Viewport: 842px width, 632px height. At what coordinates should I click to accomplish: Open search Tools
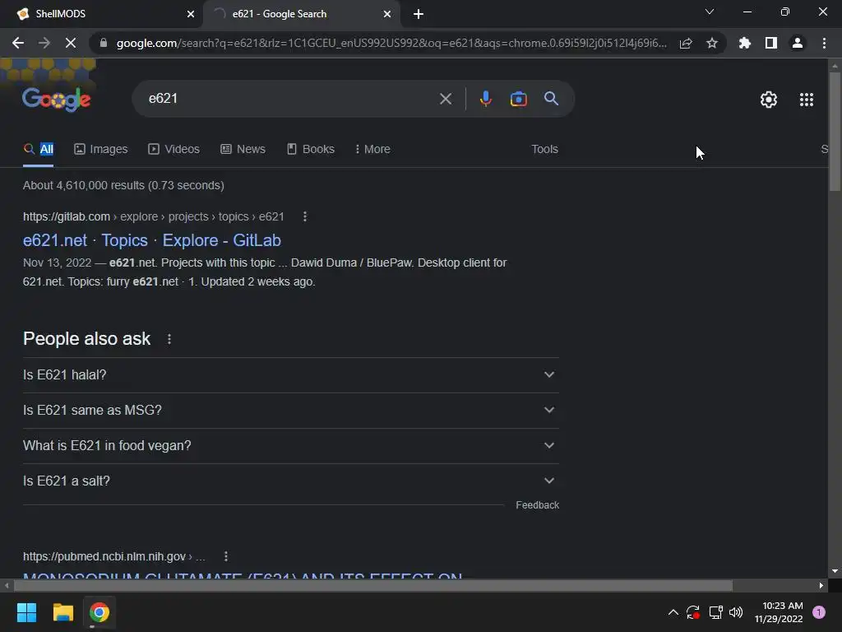(x=544, y=150)
